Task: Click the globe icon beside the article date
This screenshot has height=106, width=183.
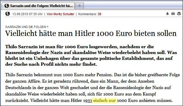Action: (8, 14)
